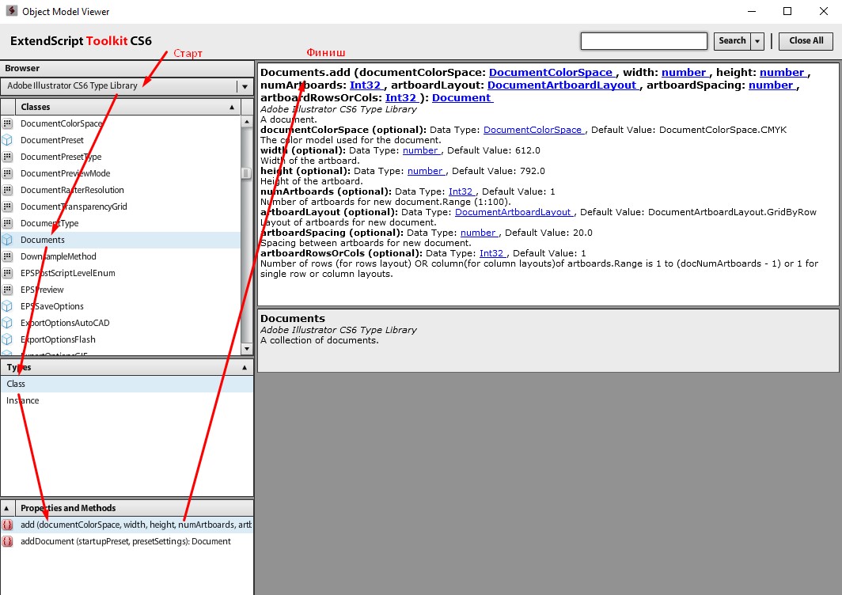
Task: Click the Close All button
Action: (x=806, y=41)
